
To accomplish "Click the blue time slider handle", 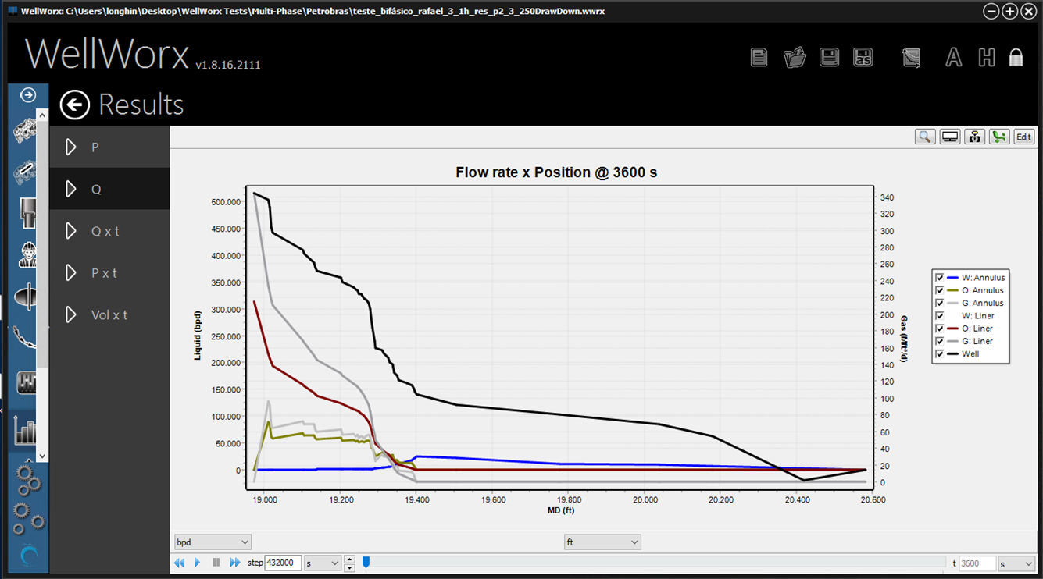I will [366, 562].
